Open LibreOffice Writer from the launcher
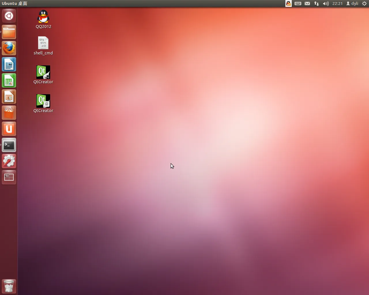Screen dimensions: 369x295 click(9, 65)
